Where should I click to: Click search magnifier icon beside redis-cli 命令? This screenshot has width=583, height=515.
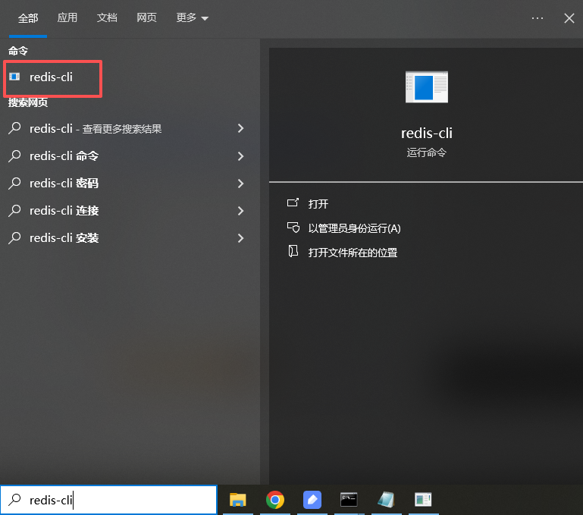click(14, 156)
